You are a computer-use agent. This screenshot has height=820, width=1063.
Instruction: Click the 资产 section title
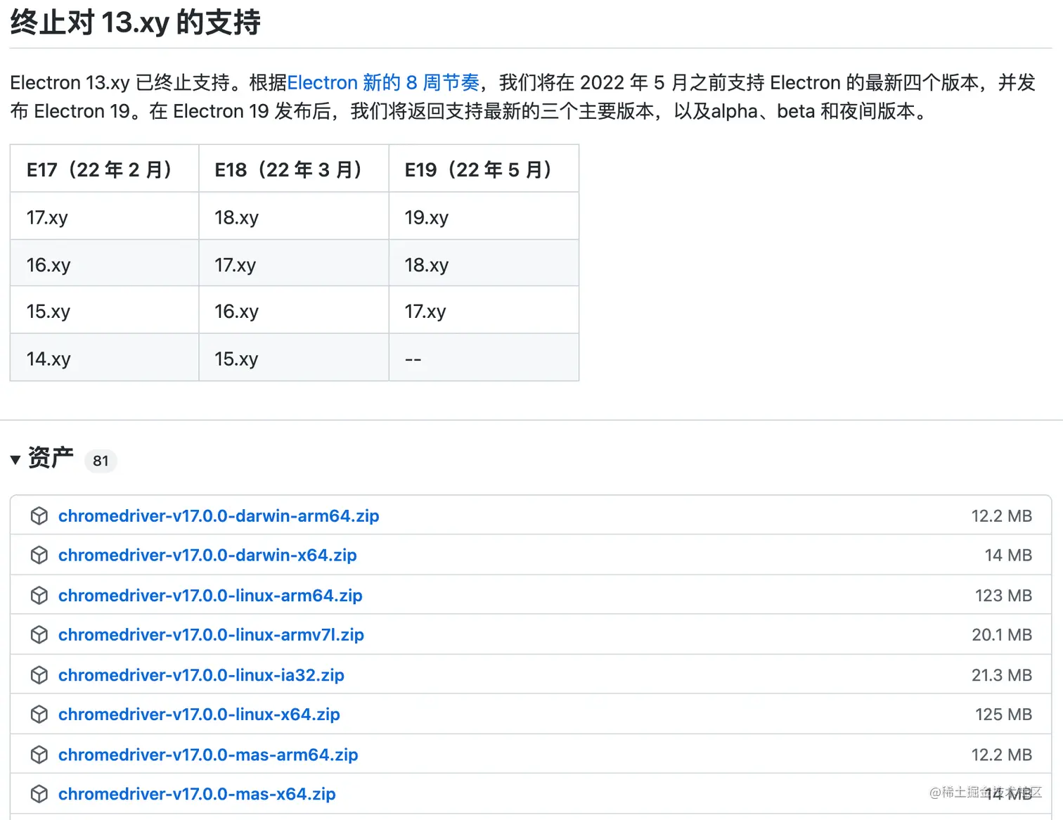51,457
